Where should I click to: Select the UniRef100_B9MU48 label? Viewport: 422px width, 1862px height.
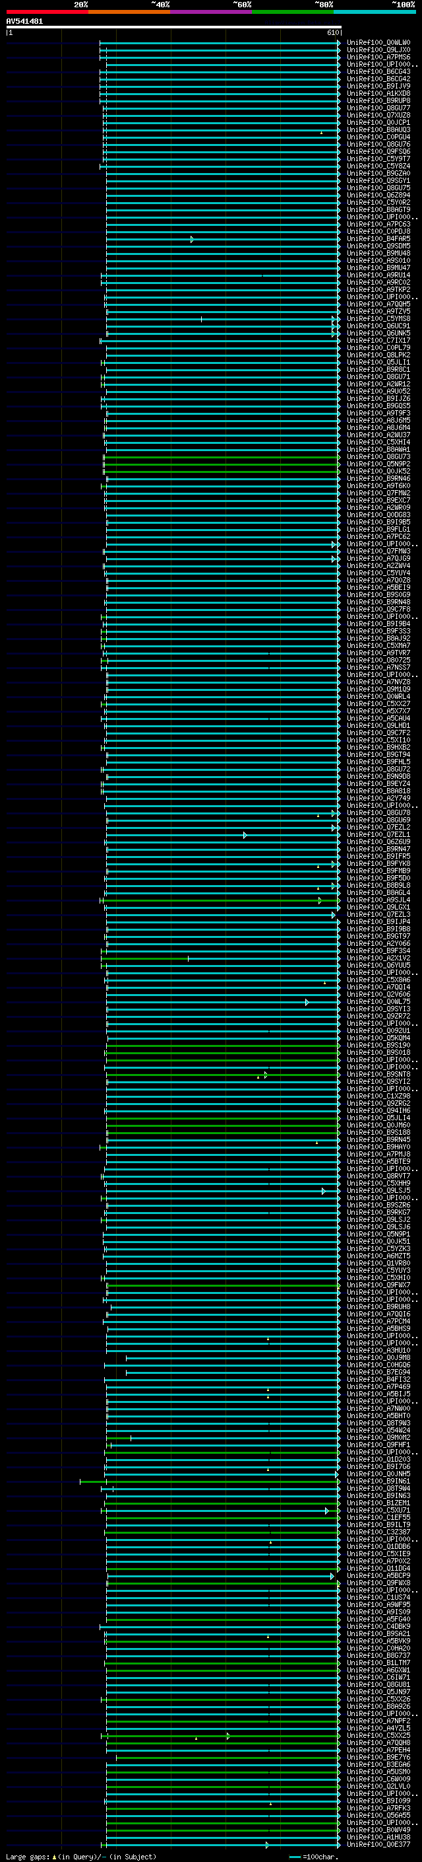378,254
